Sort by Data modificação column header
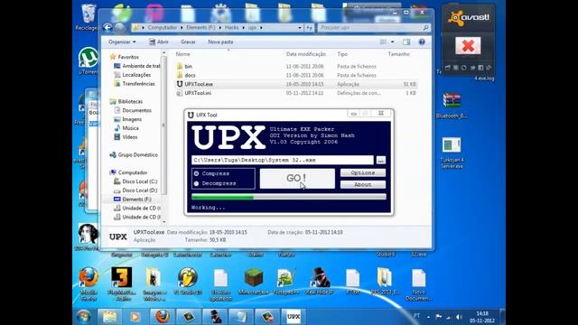The image size is (578, 325). click(x=306, y=54)
